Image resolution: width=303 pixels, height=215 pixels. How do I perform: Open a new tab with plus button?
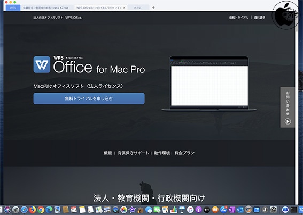click(x=153, y=7)
